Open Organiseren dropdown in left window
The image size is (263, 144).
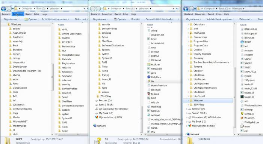point(11,19)
